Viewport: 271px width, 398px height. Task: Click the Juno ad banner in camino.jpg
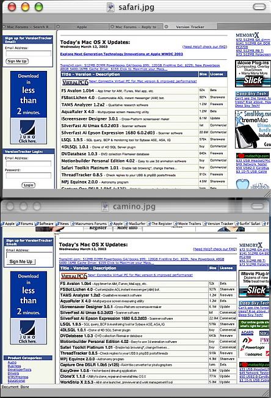point(29,308)
